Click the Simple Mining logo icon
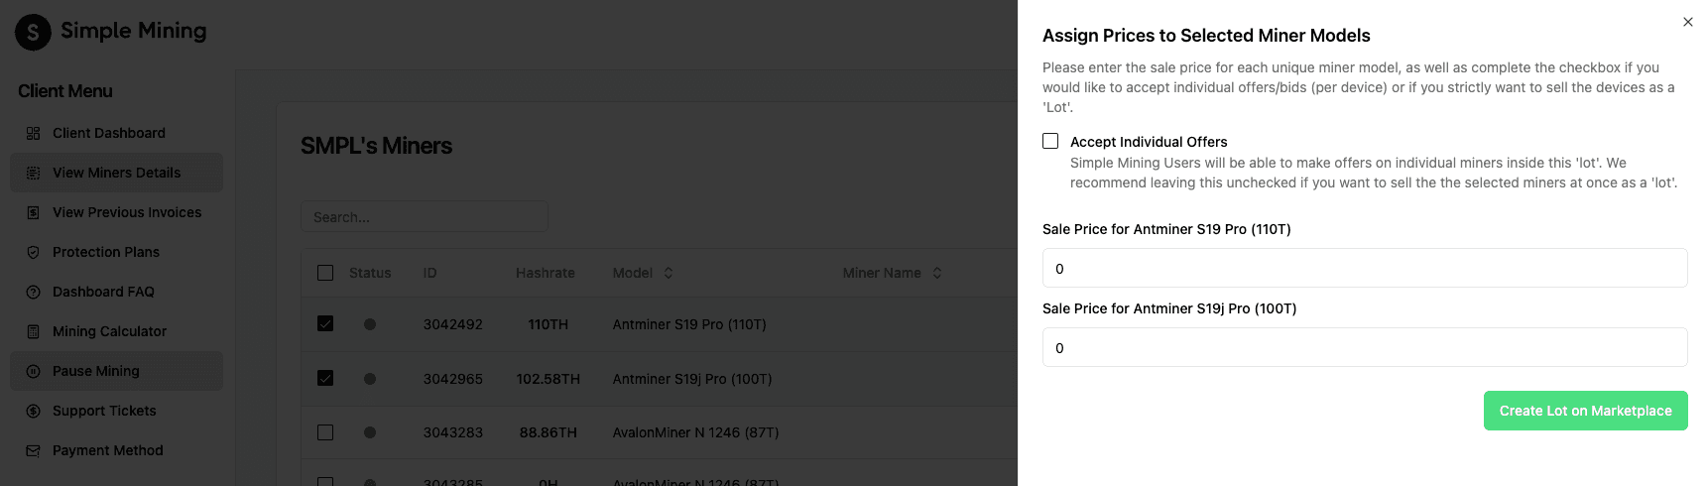Screen dimensions: 1707x486 pos(33,33)
